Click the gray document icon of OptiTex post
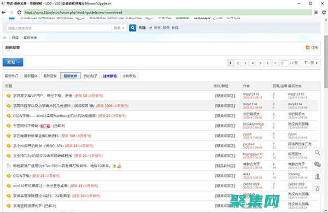This screenshot has width=328, height=213. (9, 166)
